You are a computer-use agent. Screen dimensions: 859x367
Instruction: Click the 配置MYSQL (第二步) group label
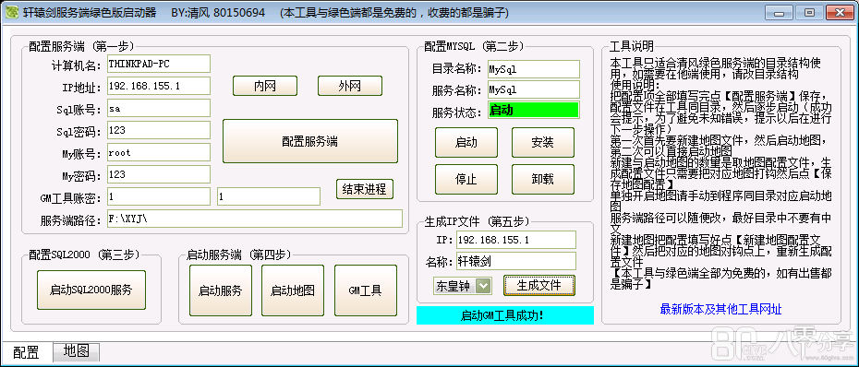(474, 46)
